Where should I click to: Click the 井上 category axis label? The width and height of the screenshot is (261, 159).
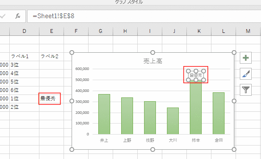104,140
